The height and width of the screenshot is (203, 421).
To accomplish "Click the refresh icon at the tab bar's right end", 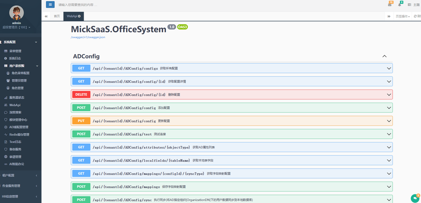I will click(415, 16).
